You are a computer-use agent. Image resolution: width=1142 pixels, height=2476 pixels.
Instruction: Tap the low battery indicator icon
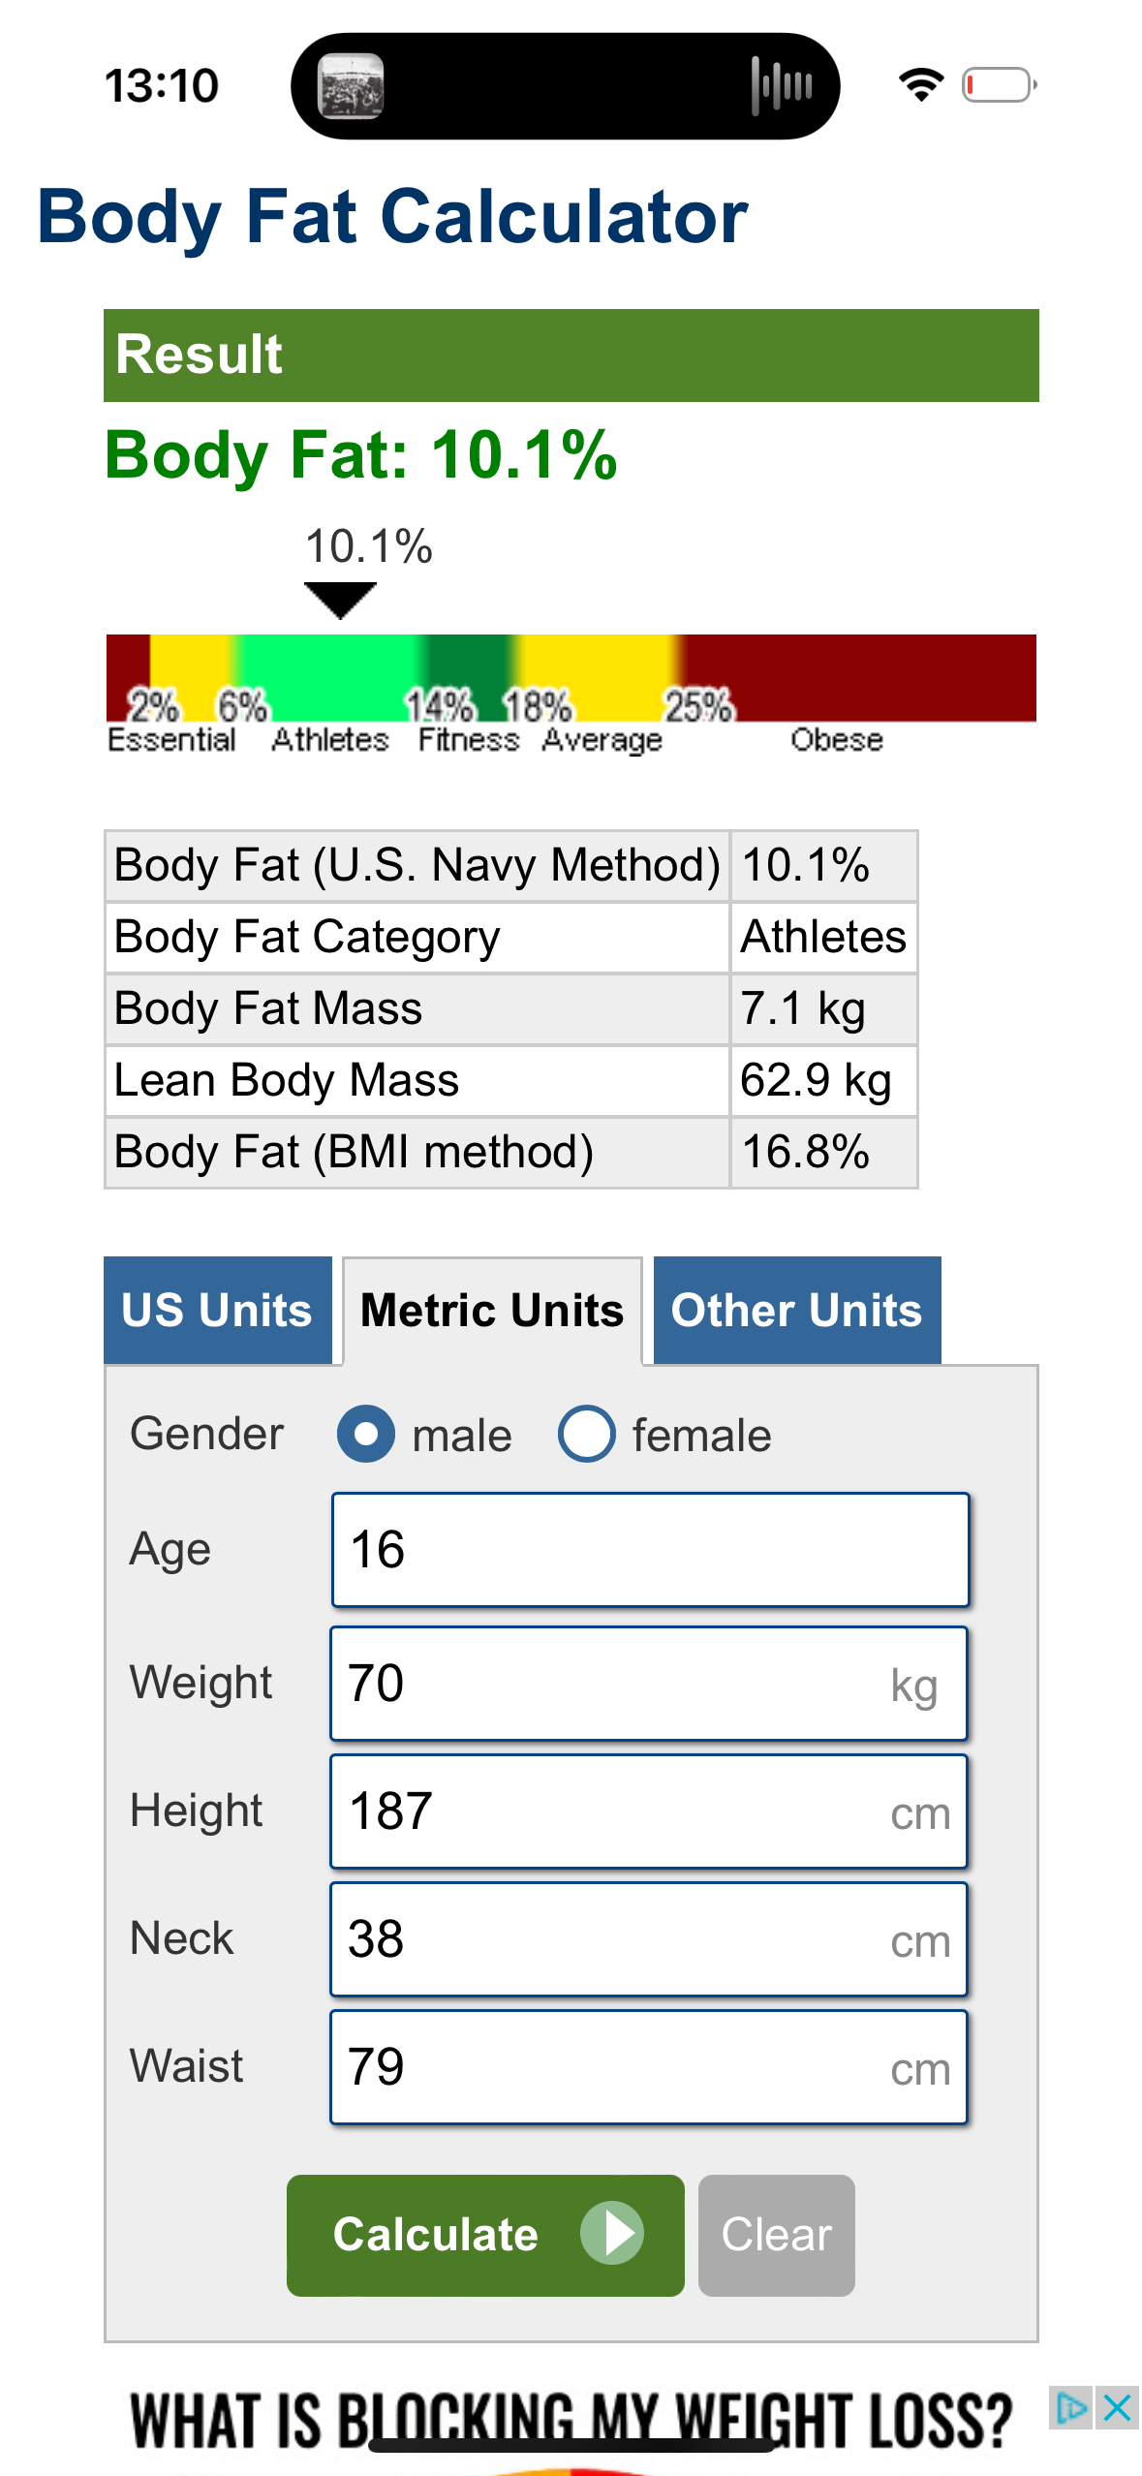tap(999, 85)
